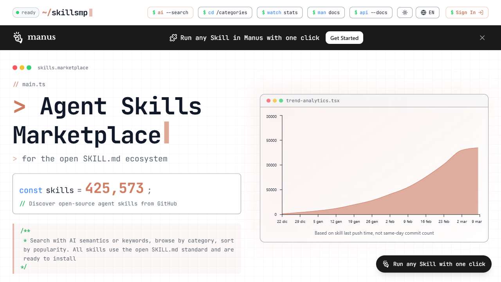Open the 'cd /categories' link
This screenshot has height=282, width=501.
(x=225, y=12)
